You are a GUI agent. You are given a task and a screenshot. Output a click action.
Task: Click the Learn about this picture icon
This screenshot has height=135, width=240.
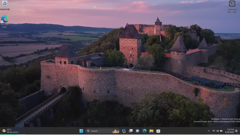click(x=232, y=6)
